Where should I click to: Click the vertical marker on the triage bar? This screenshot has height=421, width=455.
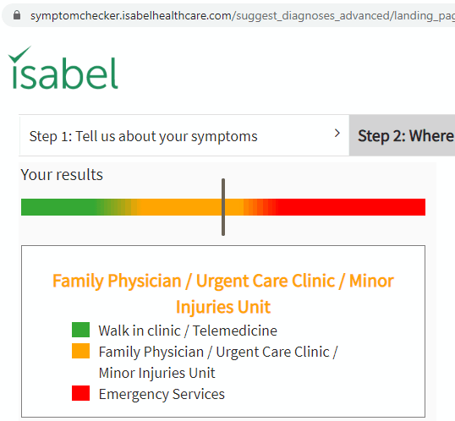point(223,207)
